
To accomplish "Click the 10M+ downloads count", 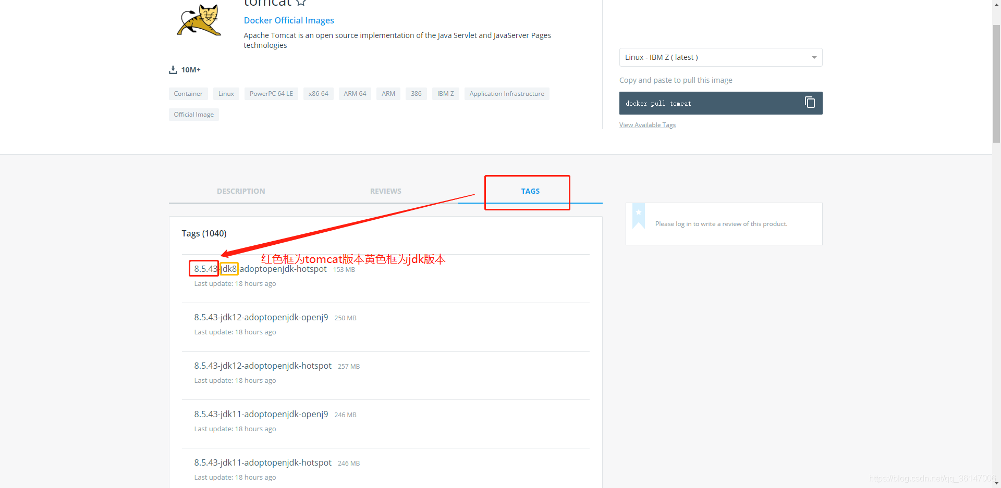I will pyautogui.click(x=191, y=70).
